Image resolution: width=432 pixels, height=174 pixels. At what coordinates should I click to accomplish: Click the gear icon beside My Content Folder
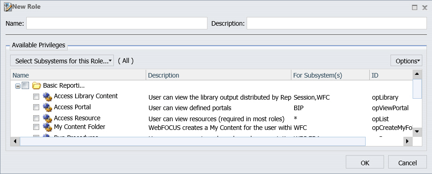click(x=47, y=127)
